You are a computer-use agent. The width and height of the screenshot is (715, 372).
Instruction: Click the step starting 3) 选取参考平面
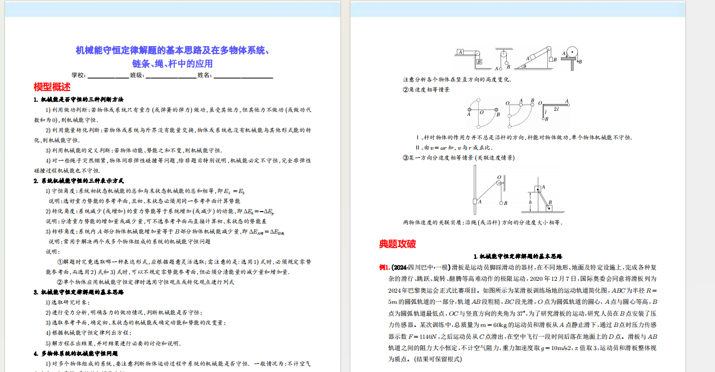pyautogui.click(x=136, y=322)
